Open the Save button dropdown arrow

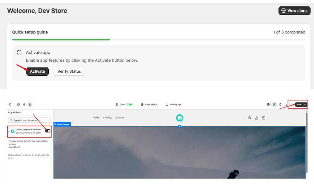tap(305, 104)
